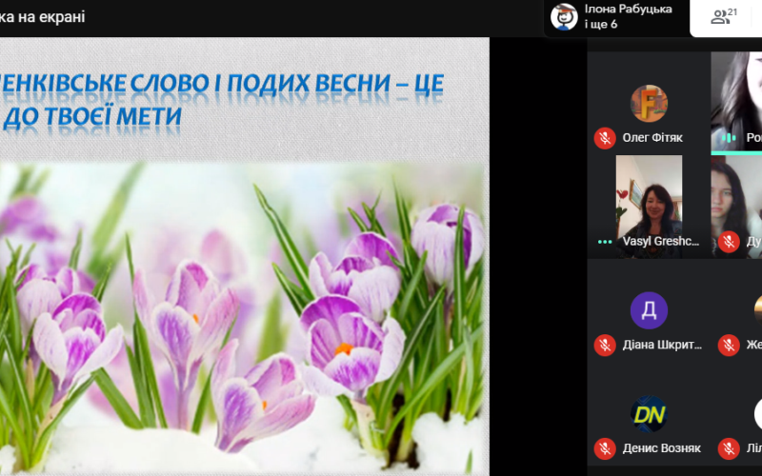Click the purple Д avatar of Діана
The width and height of the screenshot is (762, 476).
point(649,310)
